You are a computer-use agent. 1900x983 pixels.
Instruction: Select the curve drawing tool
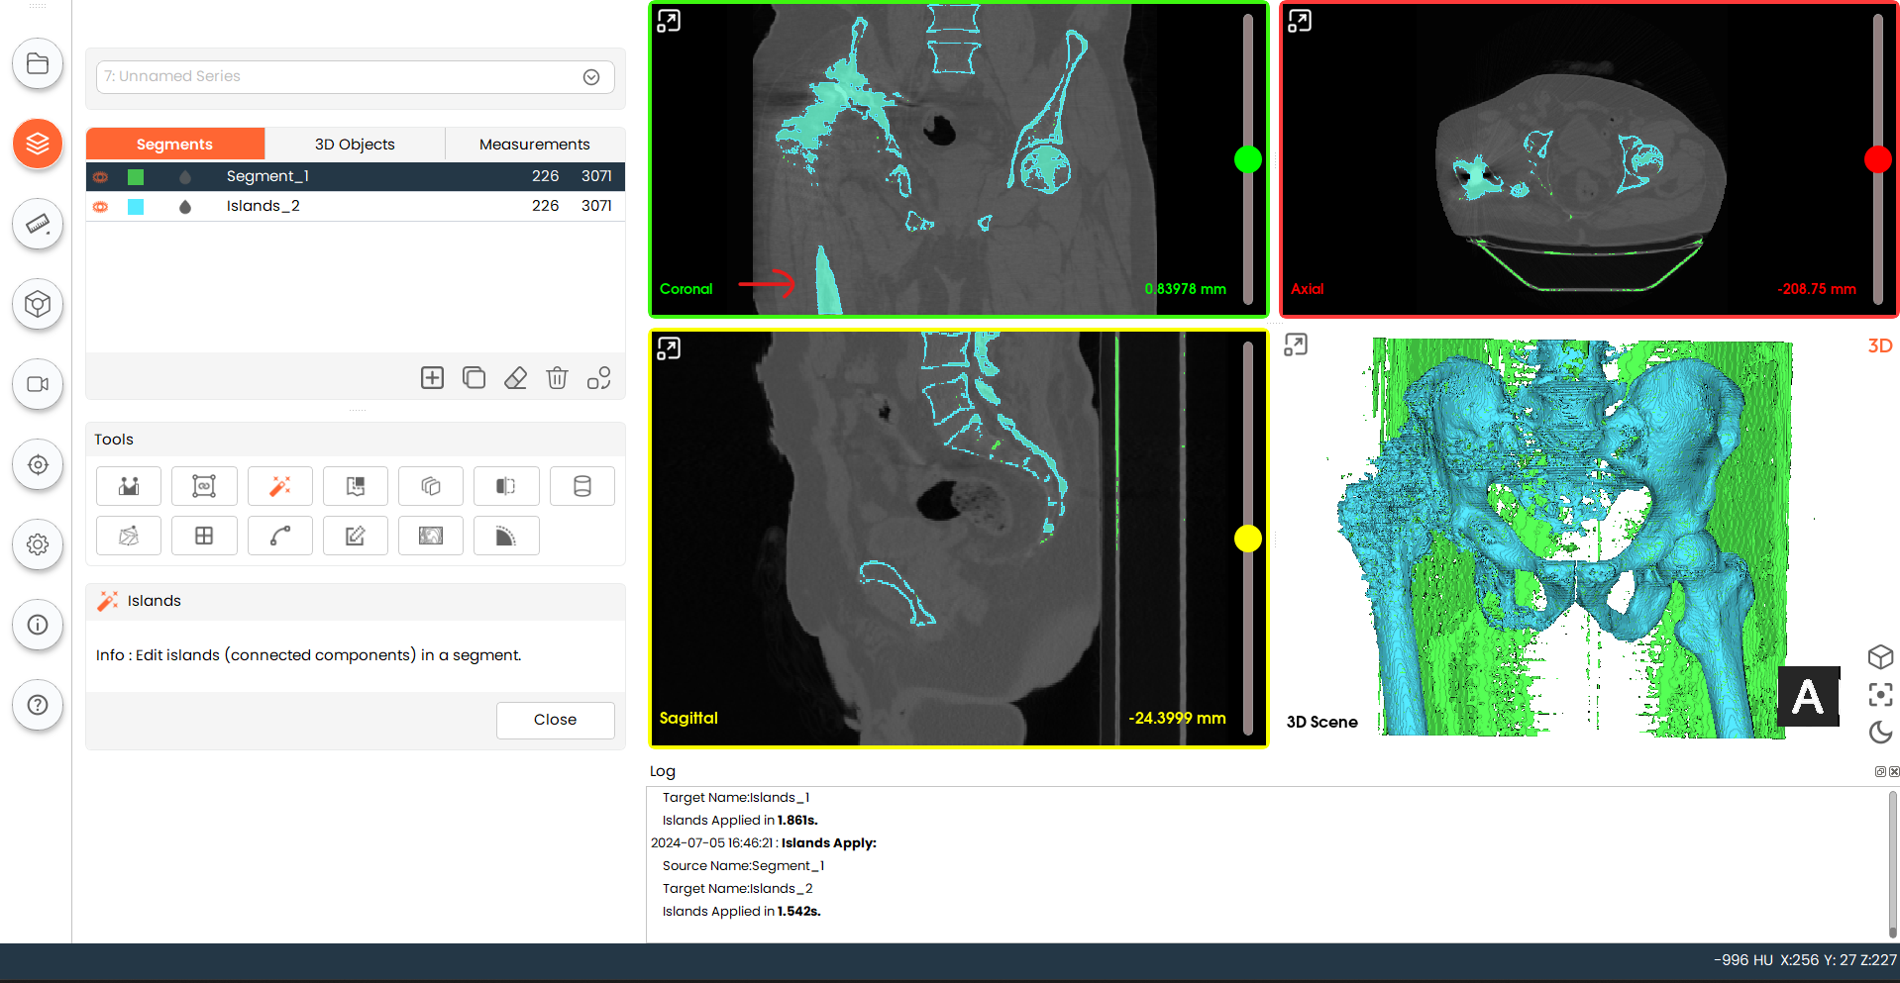click(x=280, y=536)
